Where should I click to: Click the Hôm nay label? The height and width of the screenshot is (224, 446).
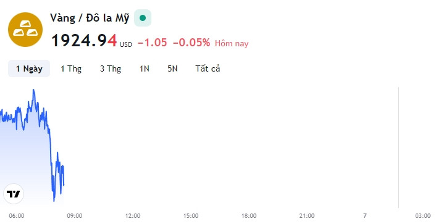[x=232, y=43]
